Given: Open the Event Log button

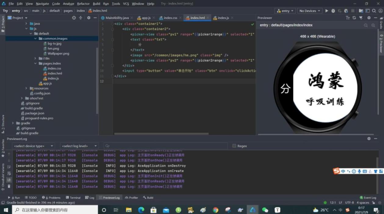Looking at the screenshot, I should 368,198.
